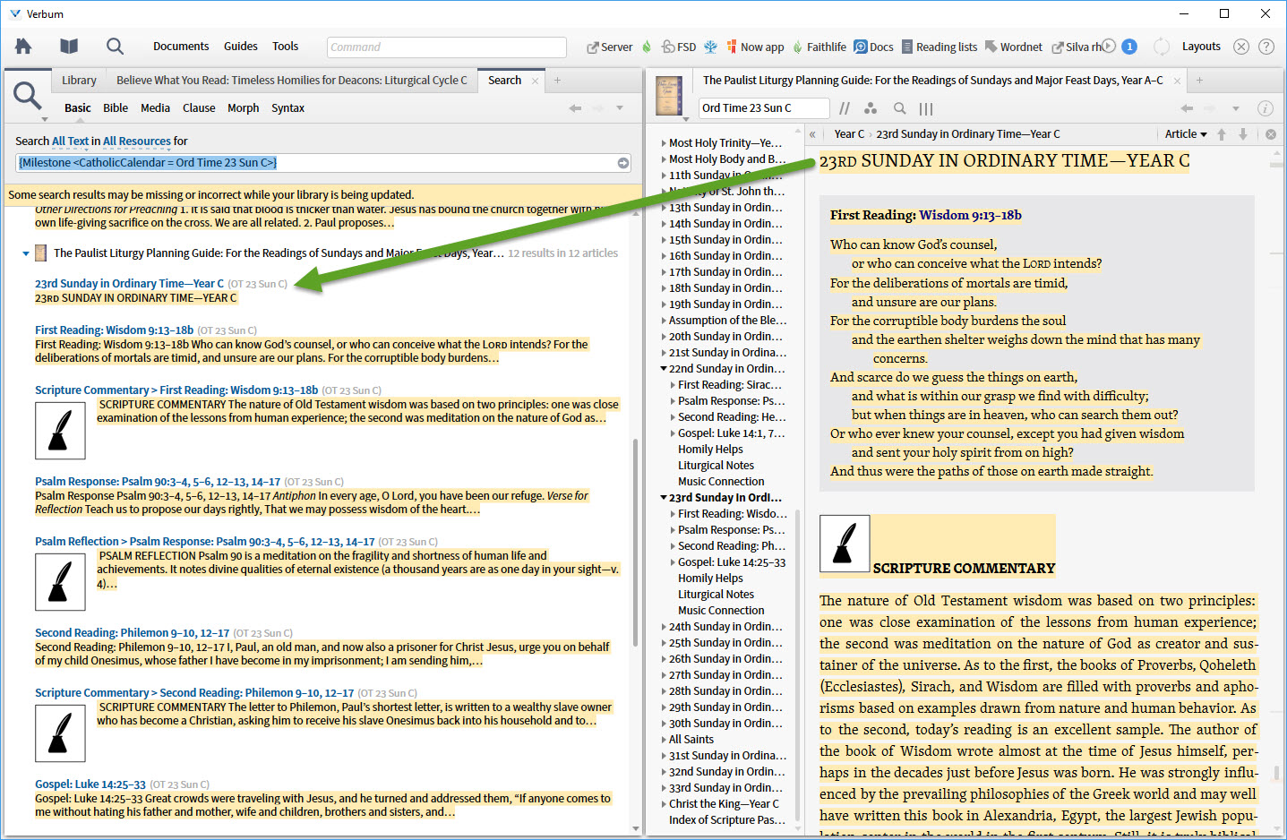Open the resource information icon
This screenshot has width=1287, height=840.
click(x=1265, y=108)
